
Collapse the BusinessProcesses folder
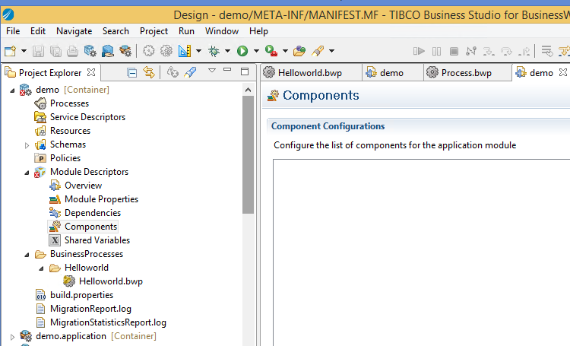click(x=27, y=255)
